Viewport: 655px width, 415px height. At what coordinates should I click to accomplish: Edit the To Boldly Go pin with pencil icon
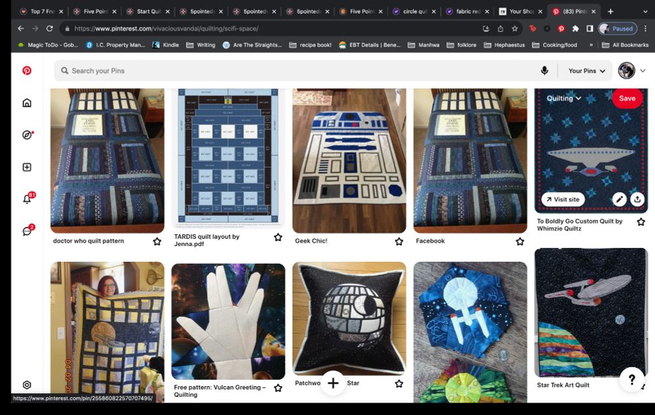[x=619, y=199]
